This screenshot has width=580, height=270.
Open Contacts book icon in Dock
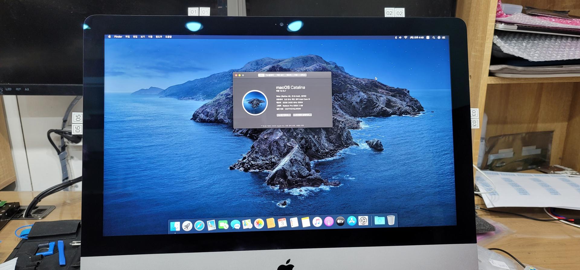tap(271, 223)
